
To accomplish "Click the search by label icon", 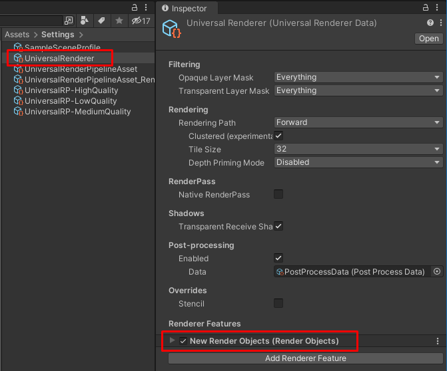I will [102, 21].
